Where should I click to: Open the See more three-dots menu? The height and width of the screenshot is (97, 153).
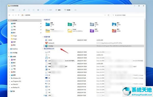click(x=75, y=10)
